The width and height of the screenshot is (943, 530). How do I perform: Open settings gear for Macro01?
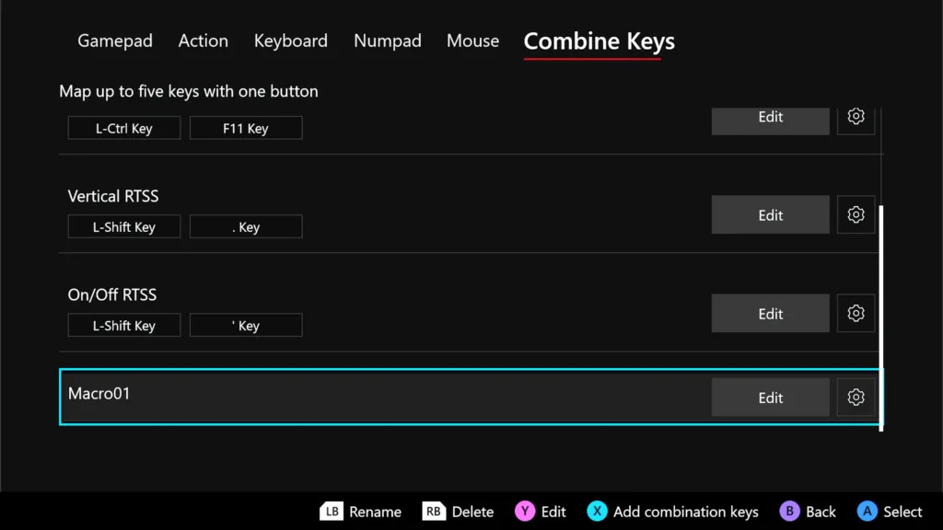(x=856, y=397)
